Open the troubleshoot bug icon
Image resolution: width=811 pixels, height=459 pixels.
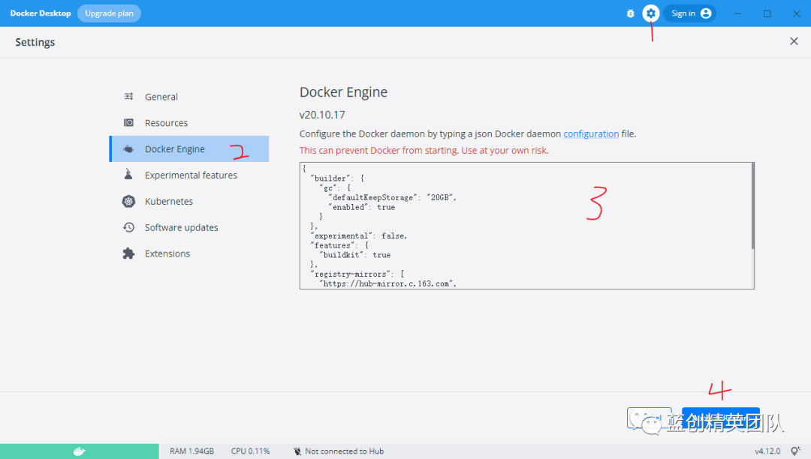[x=630, y=13]
